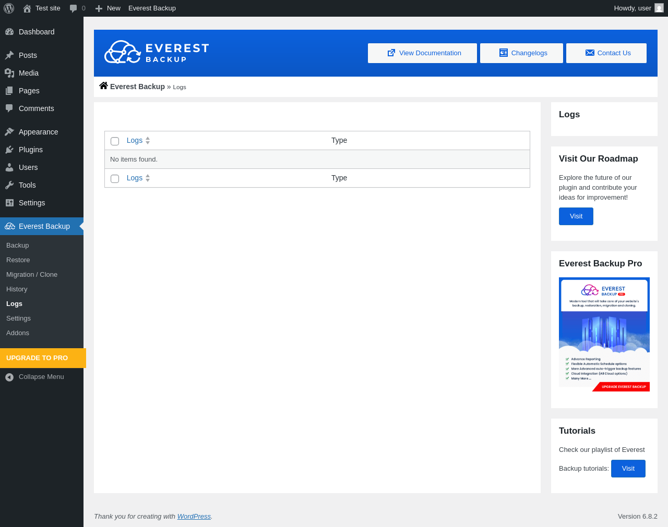668x527 pixels.
Task: Sort by Logs using header sort arrows
Action: [148, 141]
